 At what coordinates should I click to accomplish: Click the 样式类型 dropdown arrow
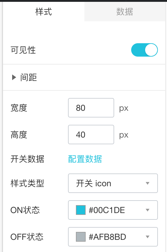point(148,183)
